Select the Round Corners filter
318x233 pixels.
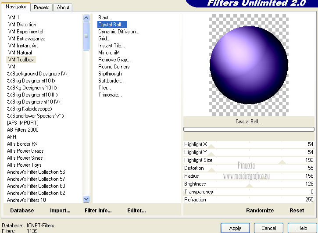(114, 67)
